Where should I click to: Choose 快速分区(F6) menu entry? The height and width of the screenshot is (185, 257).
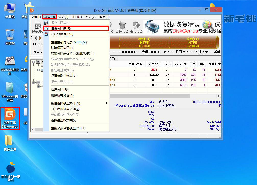pyautogui.click(x=76, y=89)
